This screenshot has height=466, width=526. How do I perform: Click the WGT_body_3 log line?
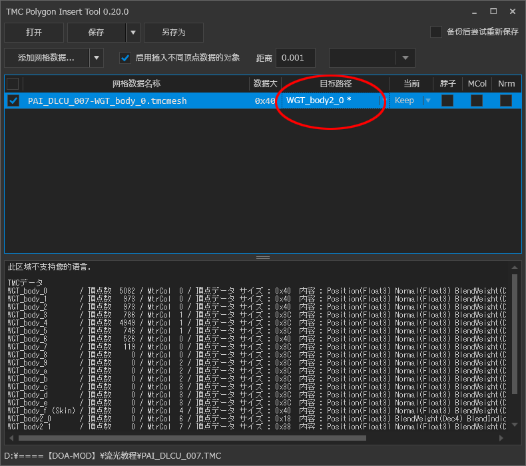tap(256, 315)
